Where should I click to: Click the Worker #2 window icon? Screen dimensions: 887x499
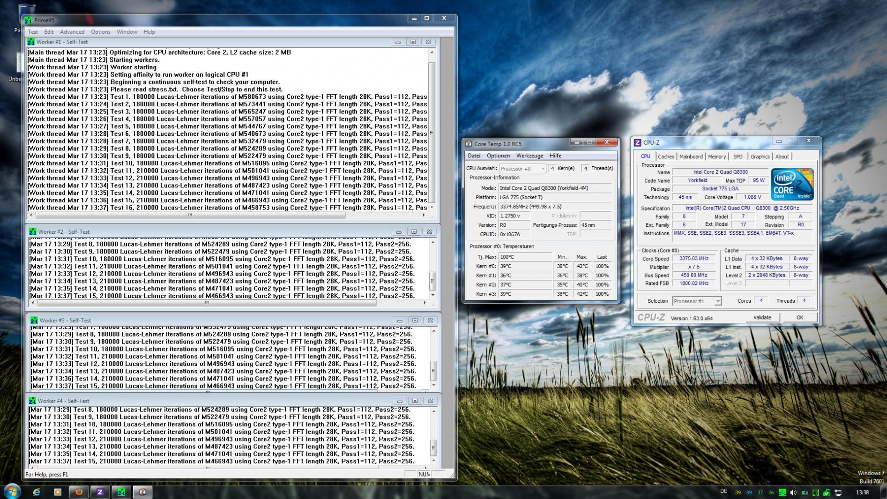(33, 231)
